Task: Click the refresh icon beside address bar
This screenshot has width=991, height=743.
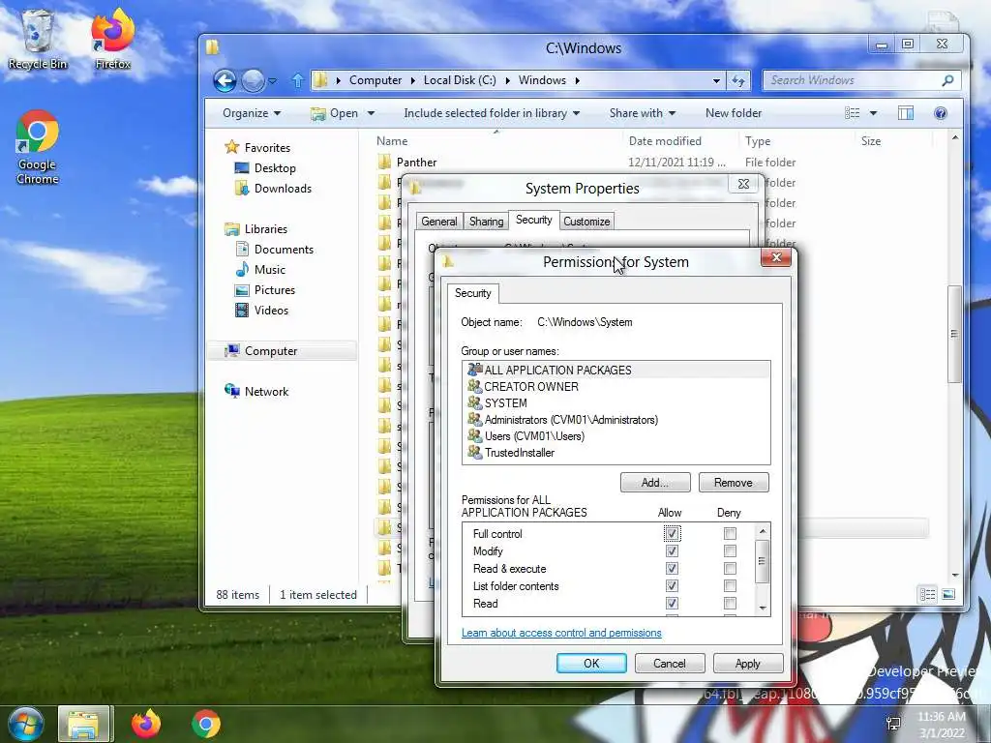Action: click(x=738, y=80)
